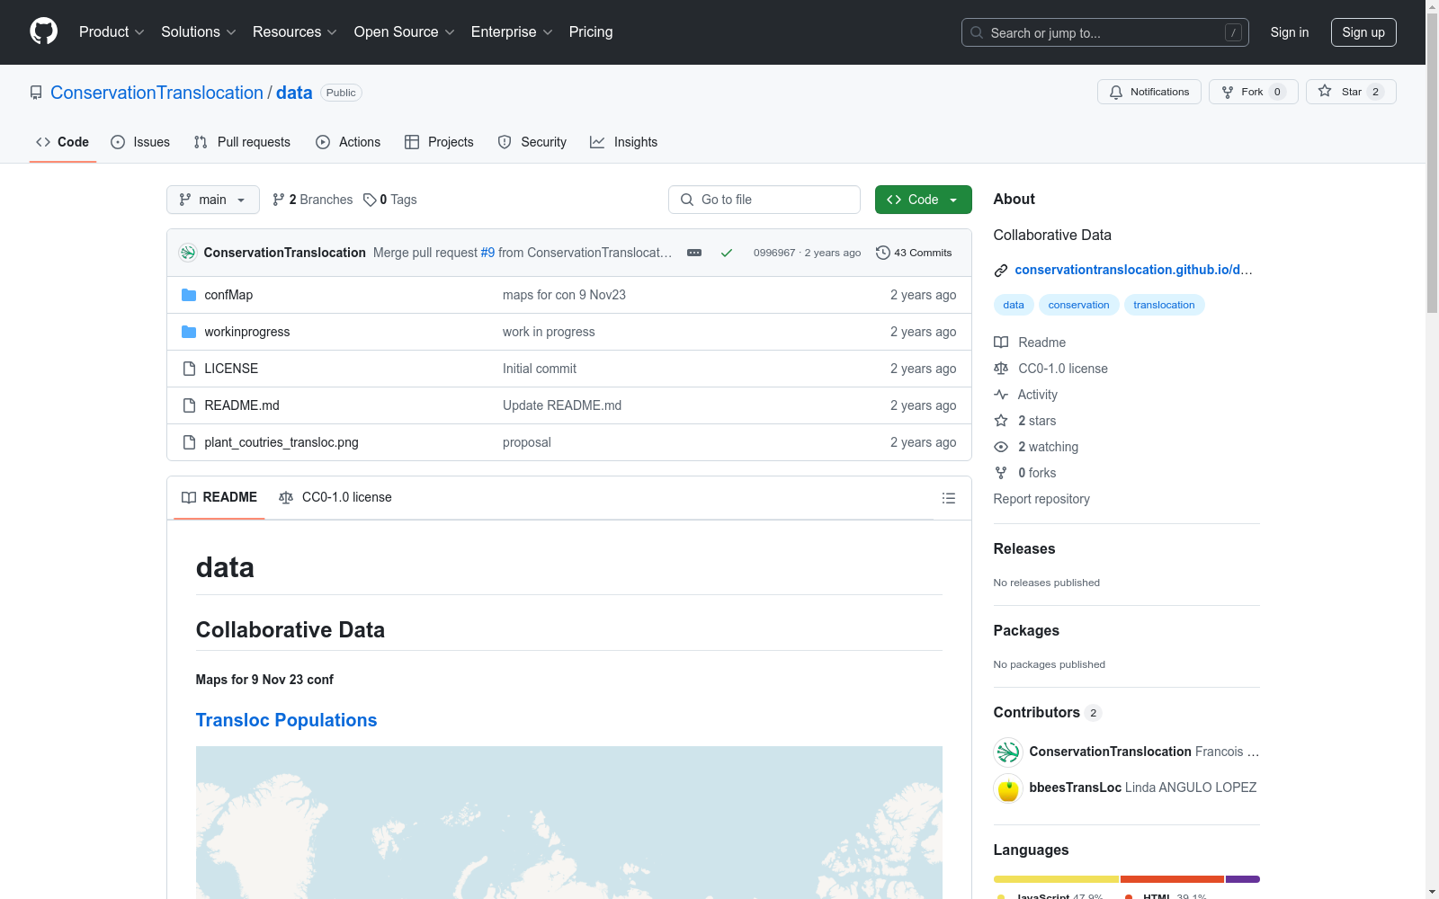
Task: Open the 0 forks link
Action: tap(1025, 473)
